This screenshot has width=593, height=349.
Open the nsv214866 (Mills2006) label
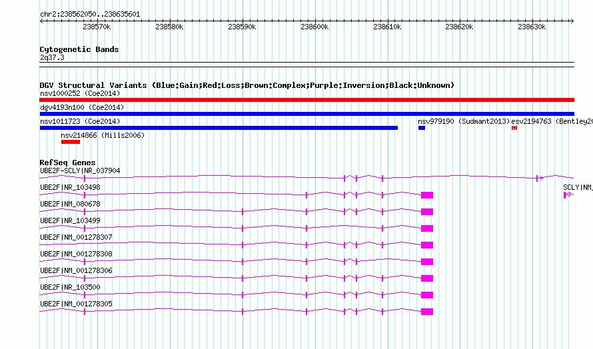103,135
